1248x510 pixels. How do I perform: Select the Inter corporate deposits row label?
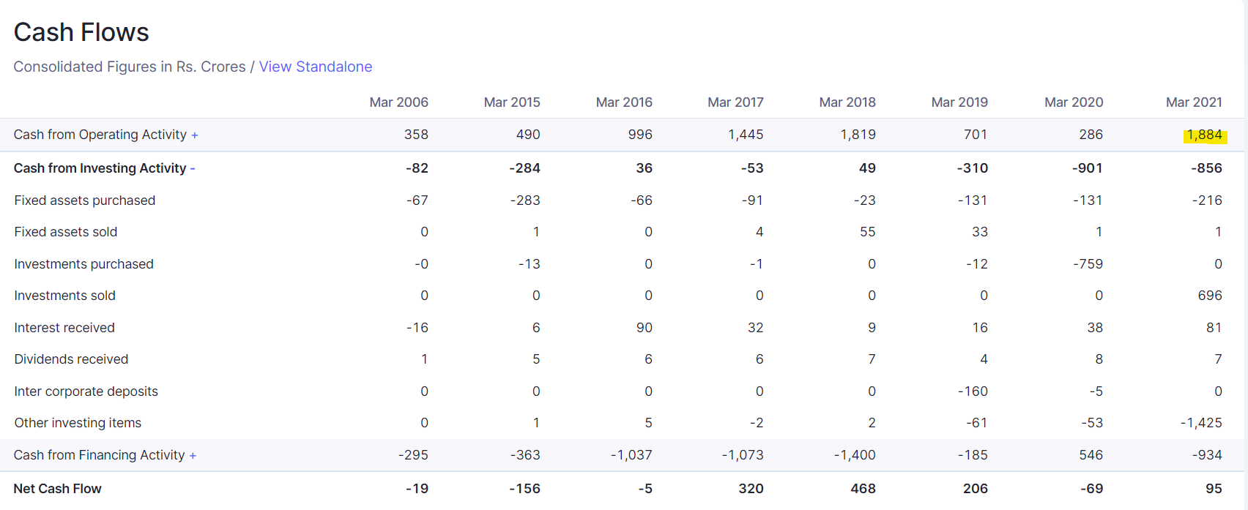[x=86, y=391]
